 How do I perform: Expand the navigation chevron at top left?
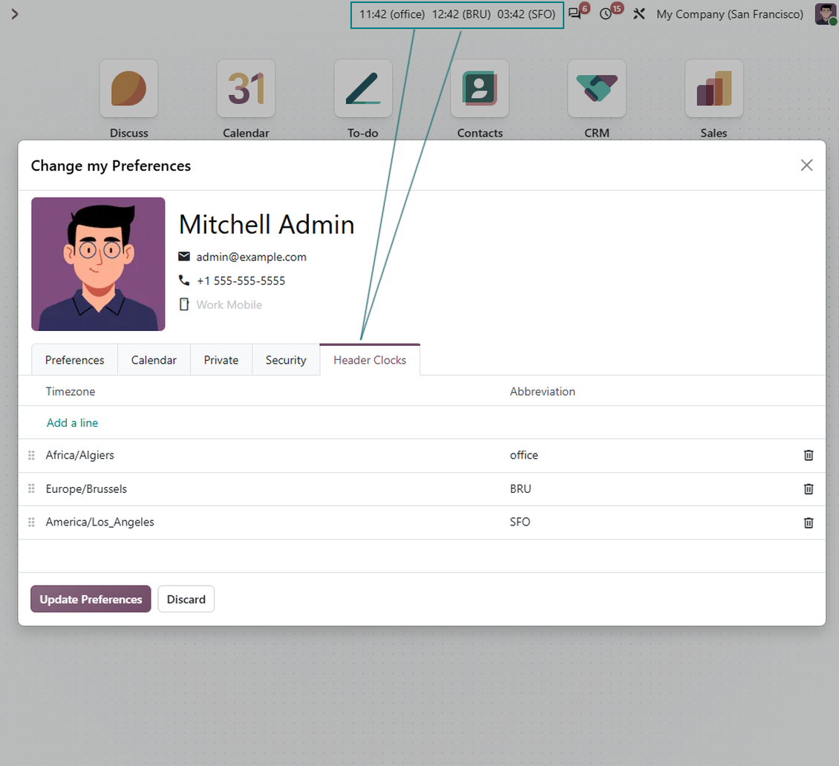tap(15, 14)
